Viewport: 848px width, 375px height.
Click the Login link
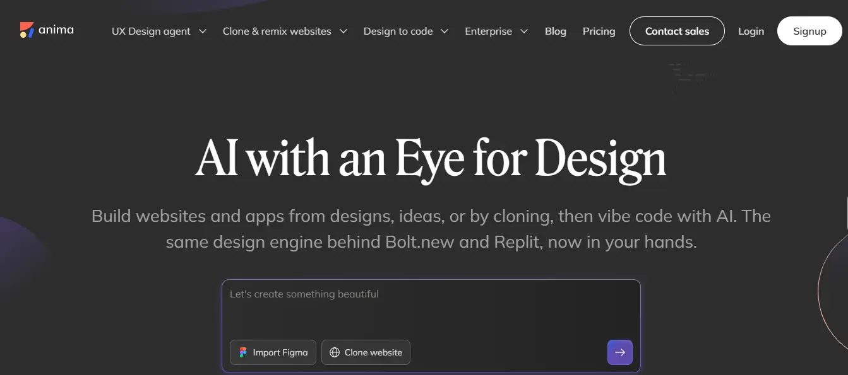click(x=751, y=31)
